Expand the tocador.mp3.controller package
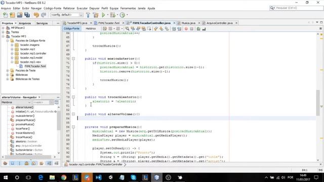324x182 pixels. [12, 54]
